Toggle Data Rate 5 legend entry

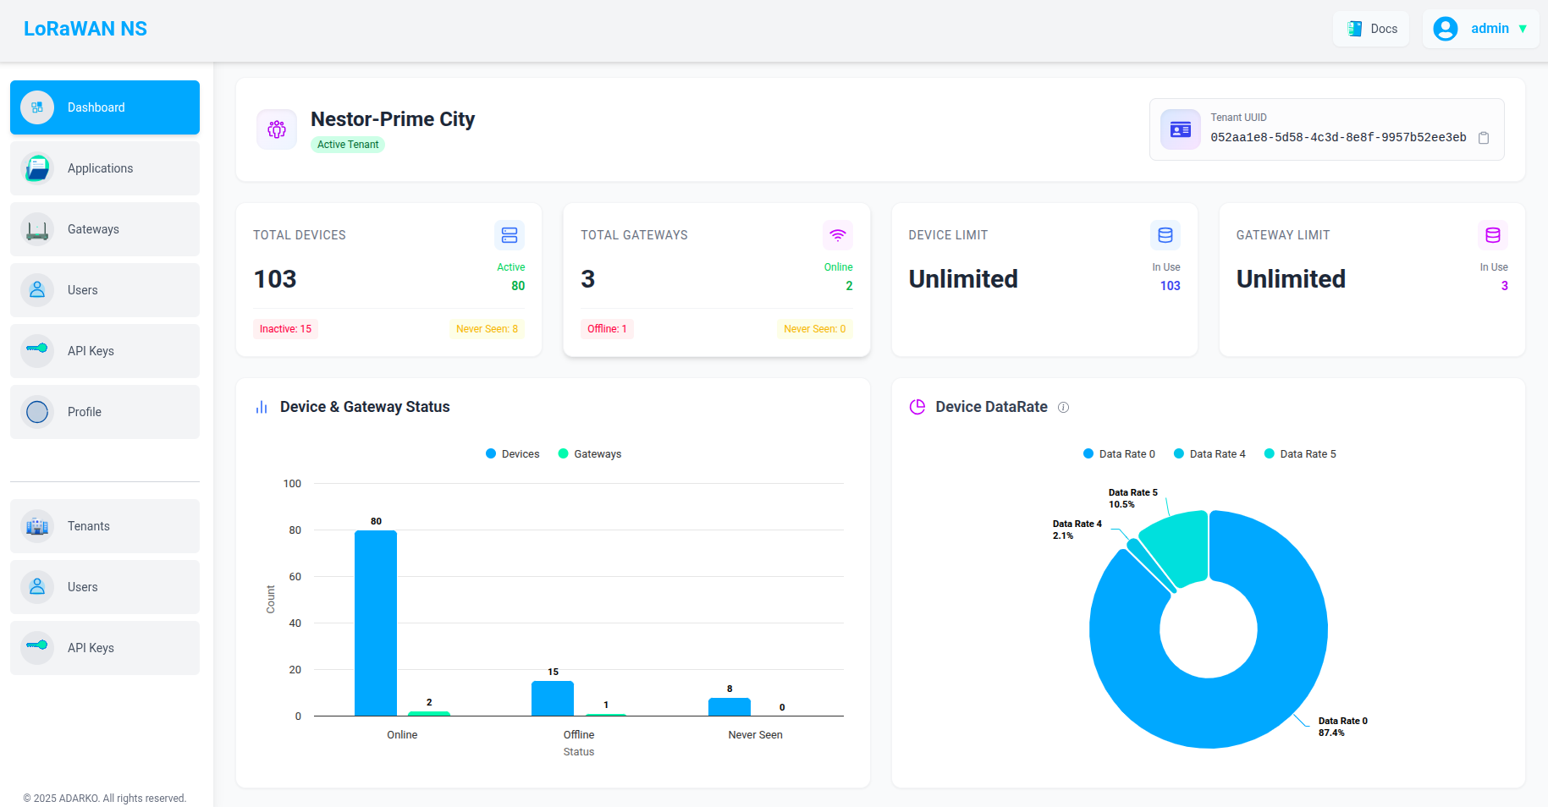pyautogui.click(x=1300, y=454)
